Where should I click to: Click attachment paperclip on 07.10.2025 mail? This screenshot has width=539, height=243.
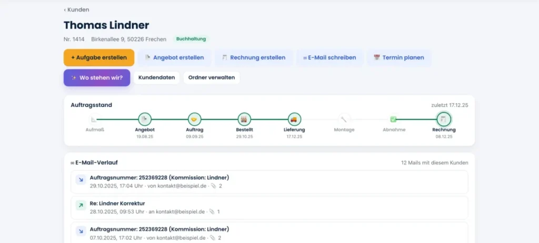(213, 238)
